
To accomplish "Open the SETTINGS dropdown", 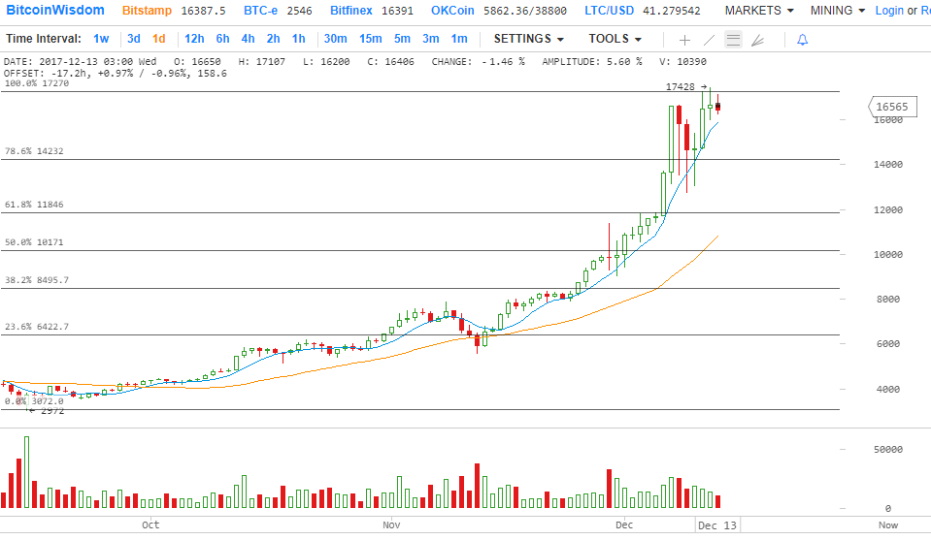I will coord(528,39).
